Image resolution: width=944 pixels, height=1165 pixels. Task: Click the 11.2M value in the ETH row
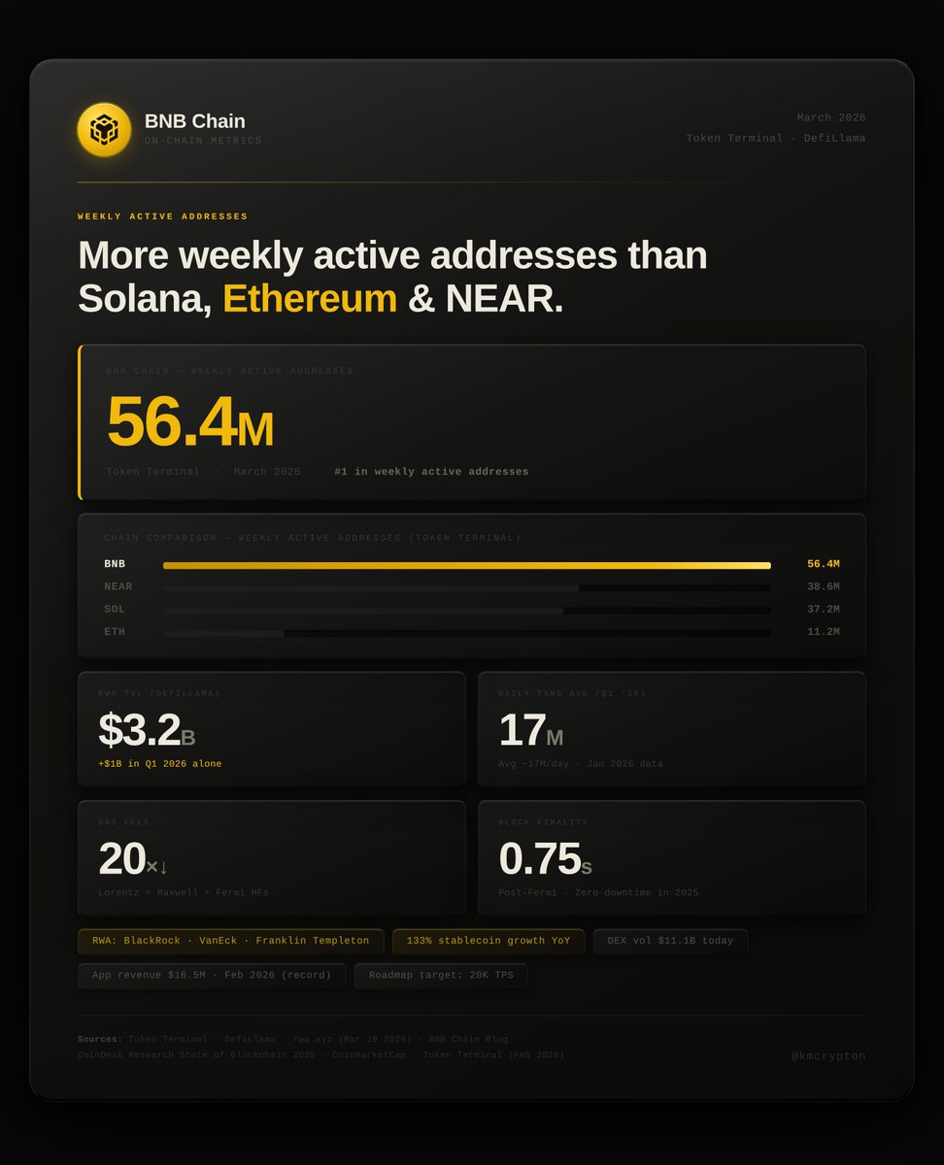point(824,632)
